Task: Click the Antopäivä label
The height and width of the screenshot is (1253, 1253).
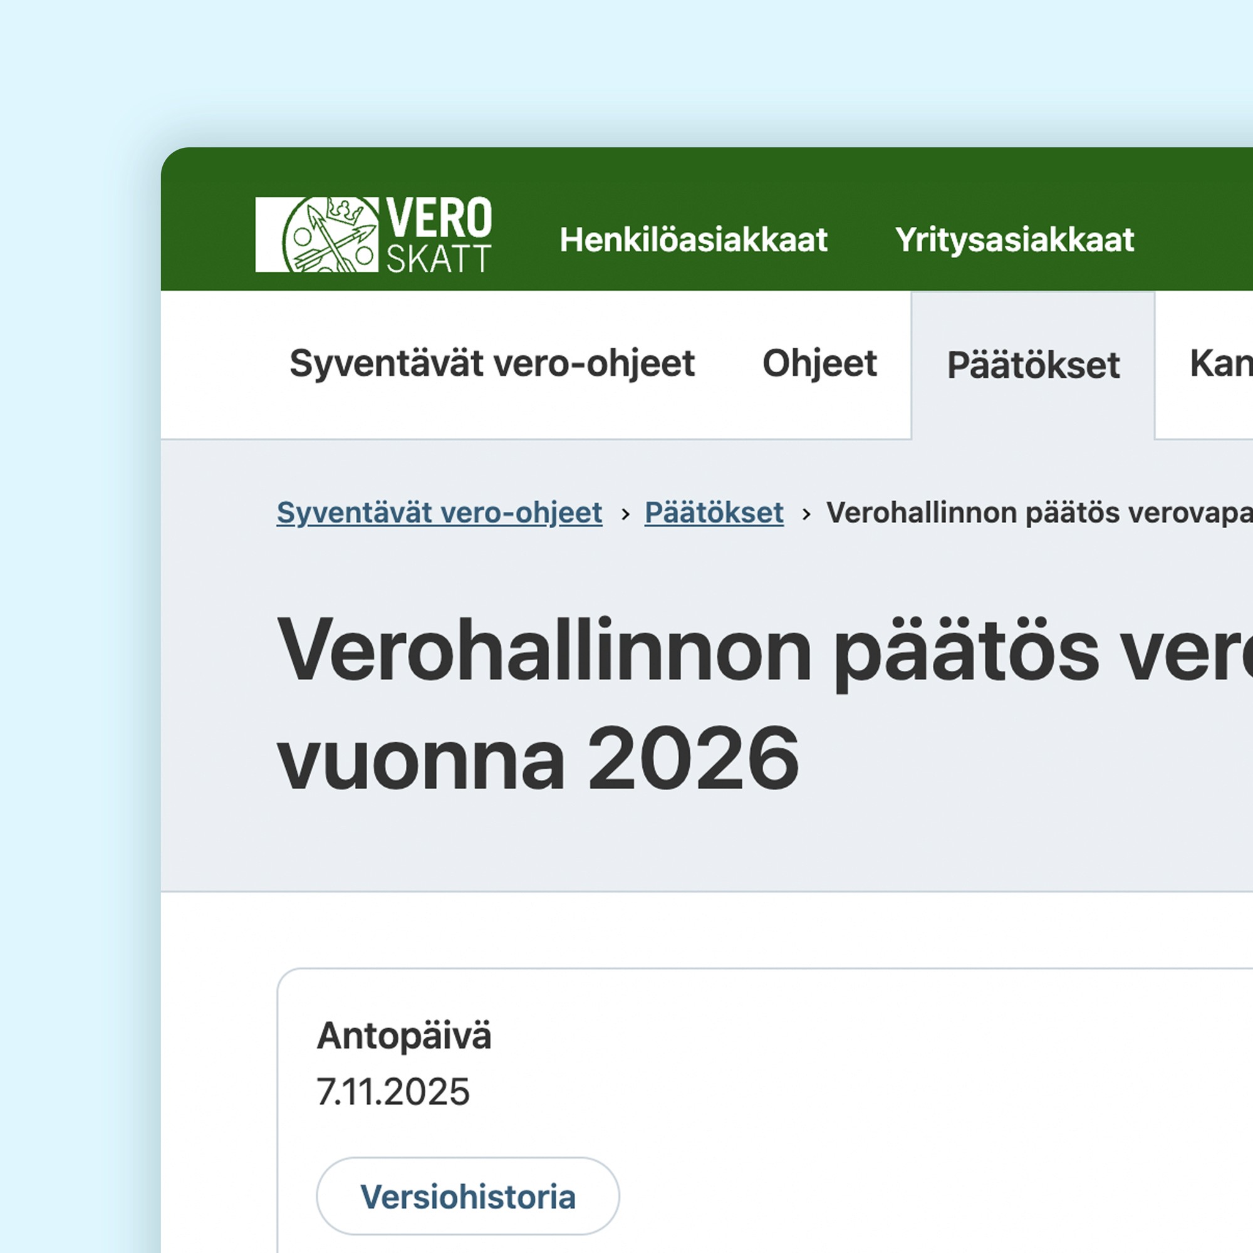Action: click(403, 1035)
